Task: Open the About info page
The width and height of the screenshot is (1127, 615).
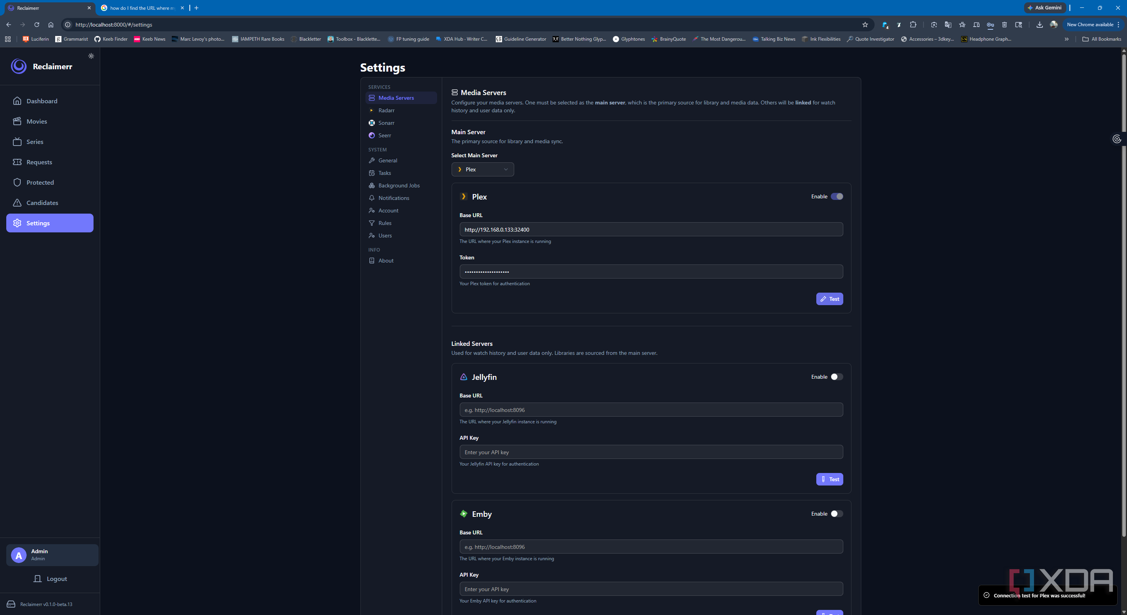Action: [401, 260]
